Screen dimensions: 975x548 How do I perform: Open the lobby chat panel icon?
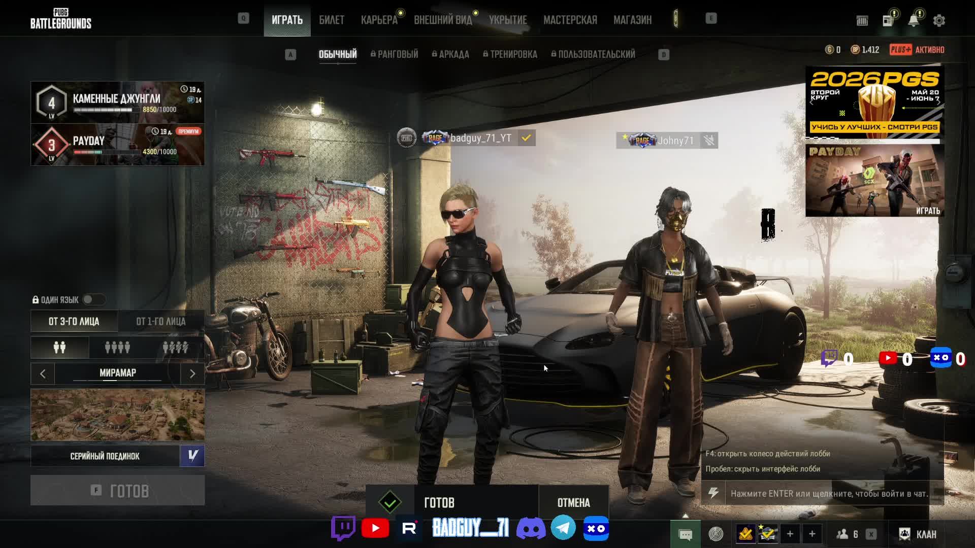[685, 534]
